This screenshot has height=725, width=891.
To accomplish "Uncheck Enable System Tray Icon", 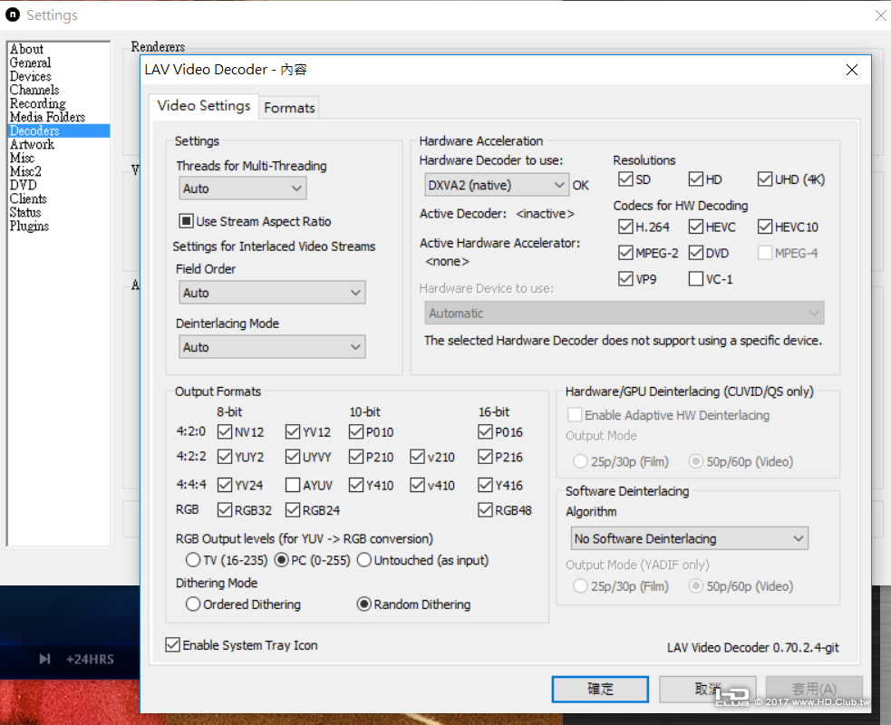I will click(x=173, y=645).
